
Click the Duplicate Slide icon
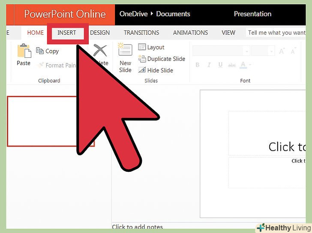[x=142, y=59]
